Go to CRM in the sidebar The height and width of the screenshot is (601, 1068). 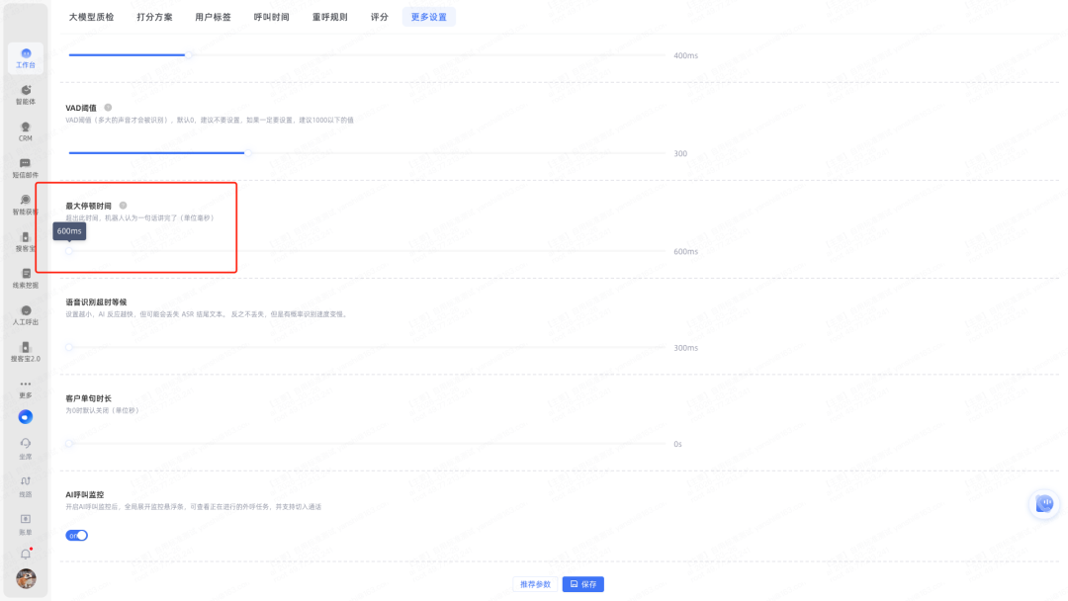[26, 130]
